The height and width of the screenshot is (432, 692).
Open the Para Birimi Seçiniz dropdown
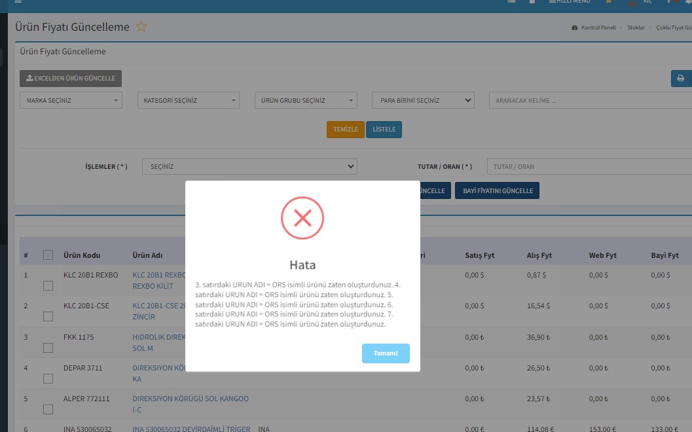coord(422,101)
